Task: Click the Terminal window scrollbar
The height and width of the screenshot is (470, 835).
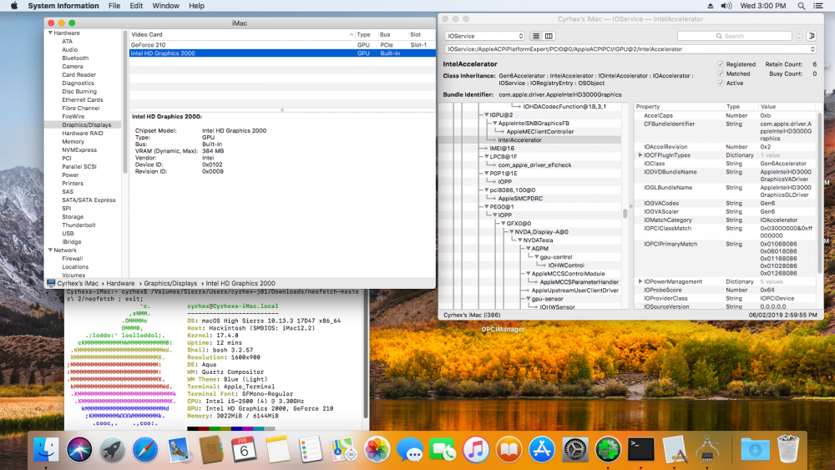Action: pos(366,354)
